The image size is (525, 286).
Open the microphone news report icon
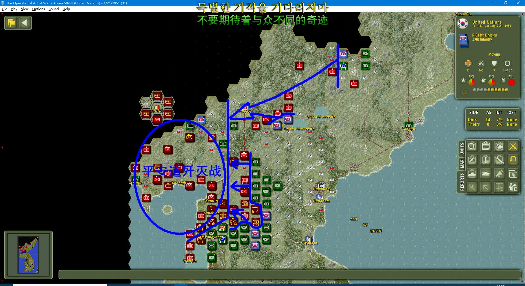(486, 160)
